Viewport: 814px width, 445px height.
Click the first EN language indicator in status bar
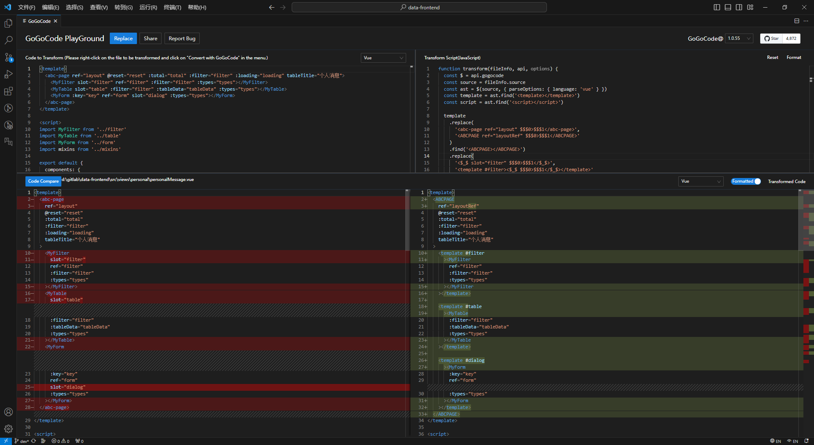tap(775, 441)
